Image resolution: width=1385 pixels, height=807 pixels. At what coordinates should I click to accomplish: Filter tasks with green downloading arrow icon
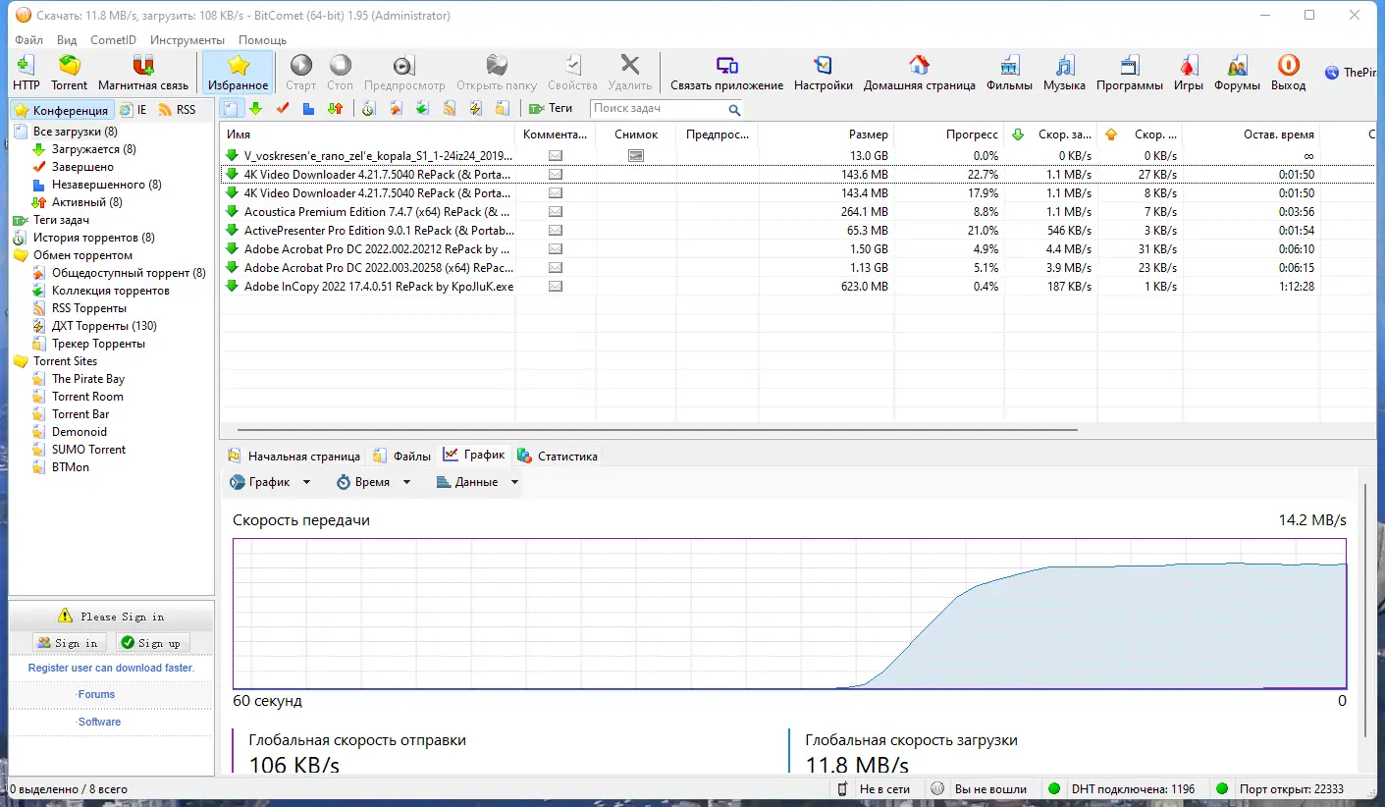click(x=255, y=109)
